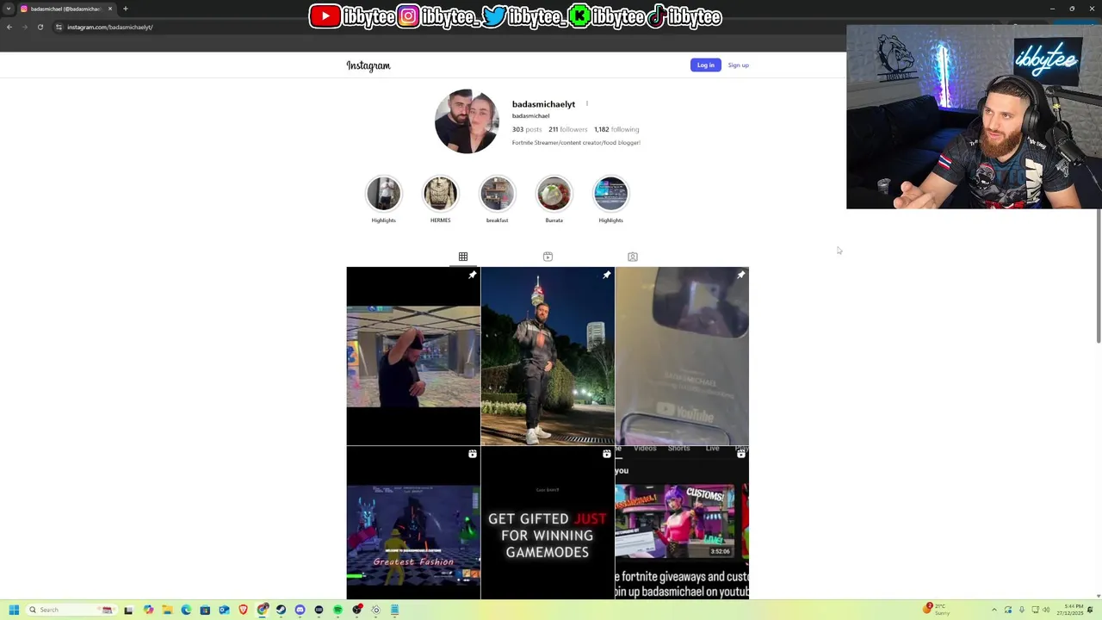The height and width of the screenshot is (620, 1102).
Task: Open Microsoft Store from the taskbar
Action: [x=205, y=610]
